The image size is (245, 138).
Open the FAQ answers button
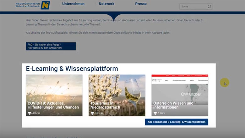pos(51,46)
